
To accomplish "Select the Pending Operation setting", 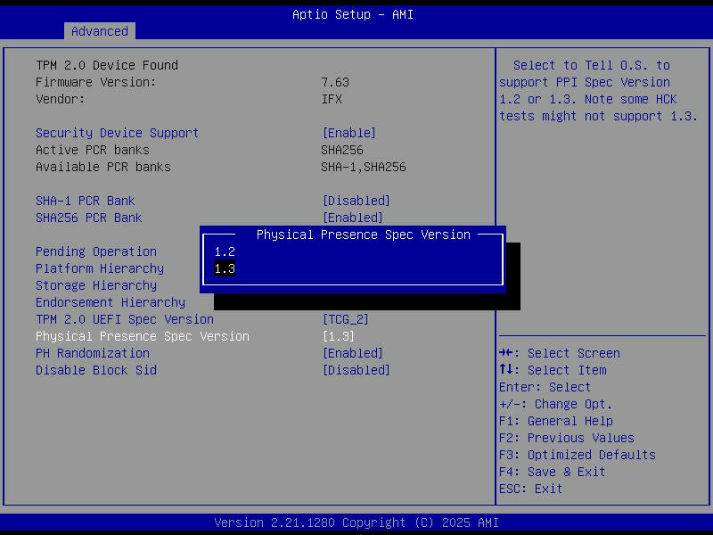I will [x=96, y=251].
